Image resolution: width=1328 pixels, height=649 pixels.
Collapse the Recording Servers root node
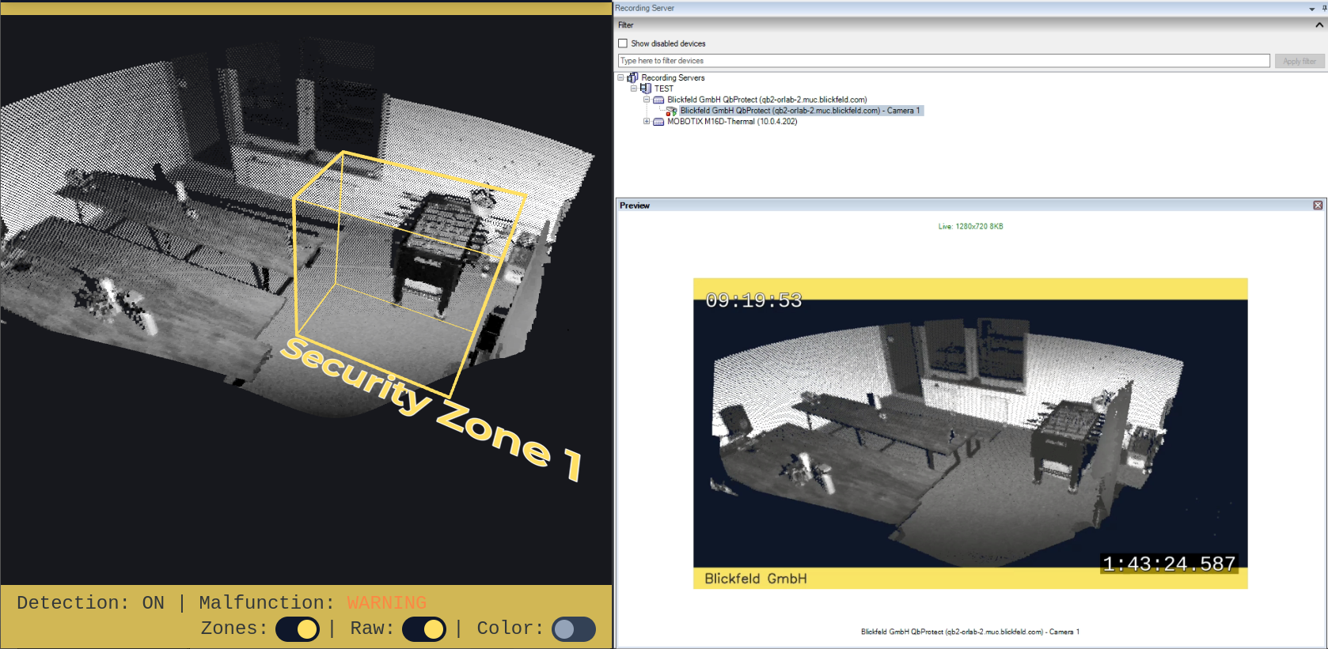[621, 77]
